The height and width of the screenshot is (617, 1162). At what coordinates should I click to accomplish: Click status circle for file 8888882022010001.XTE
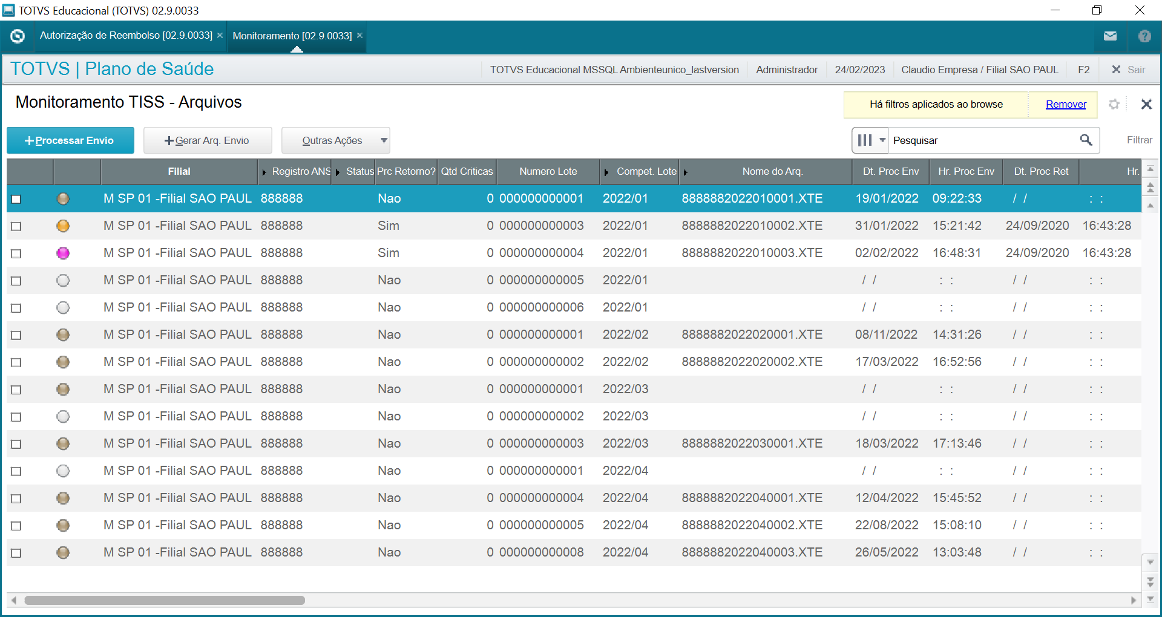click(63, 198)
